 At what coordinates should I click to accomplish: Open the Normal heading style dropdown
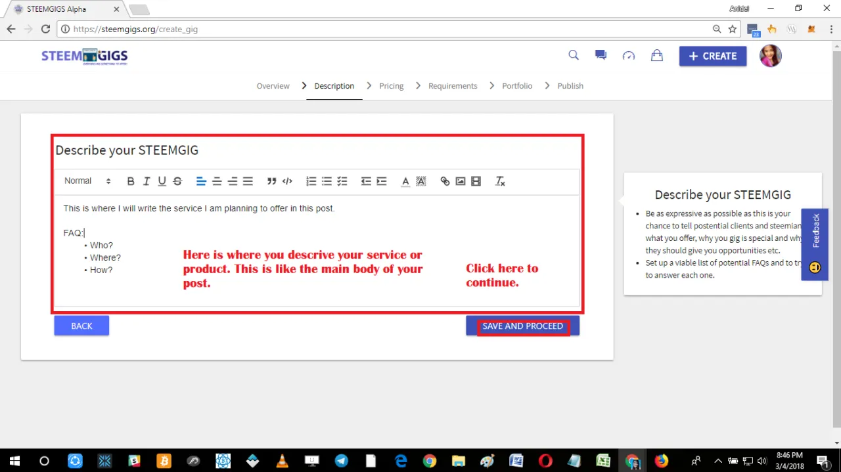pos(87,181)
